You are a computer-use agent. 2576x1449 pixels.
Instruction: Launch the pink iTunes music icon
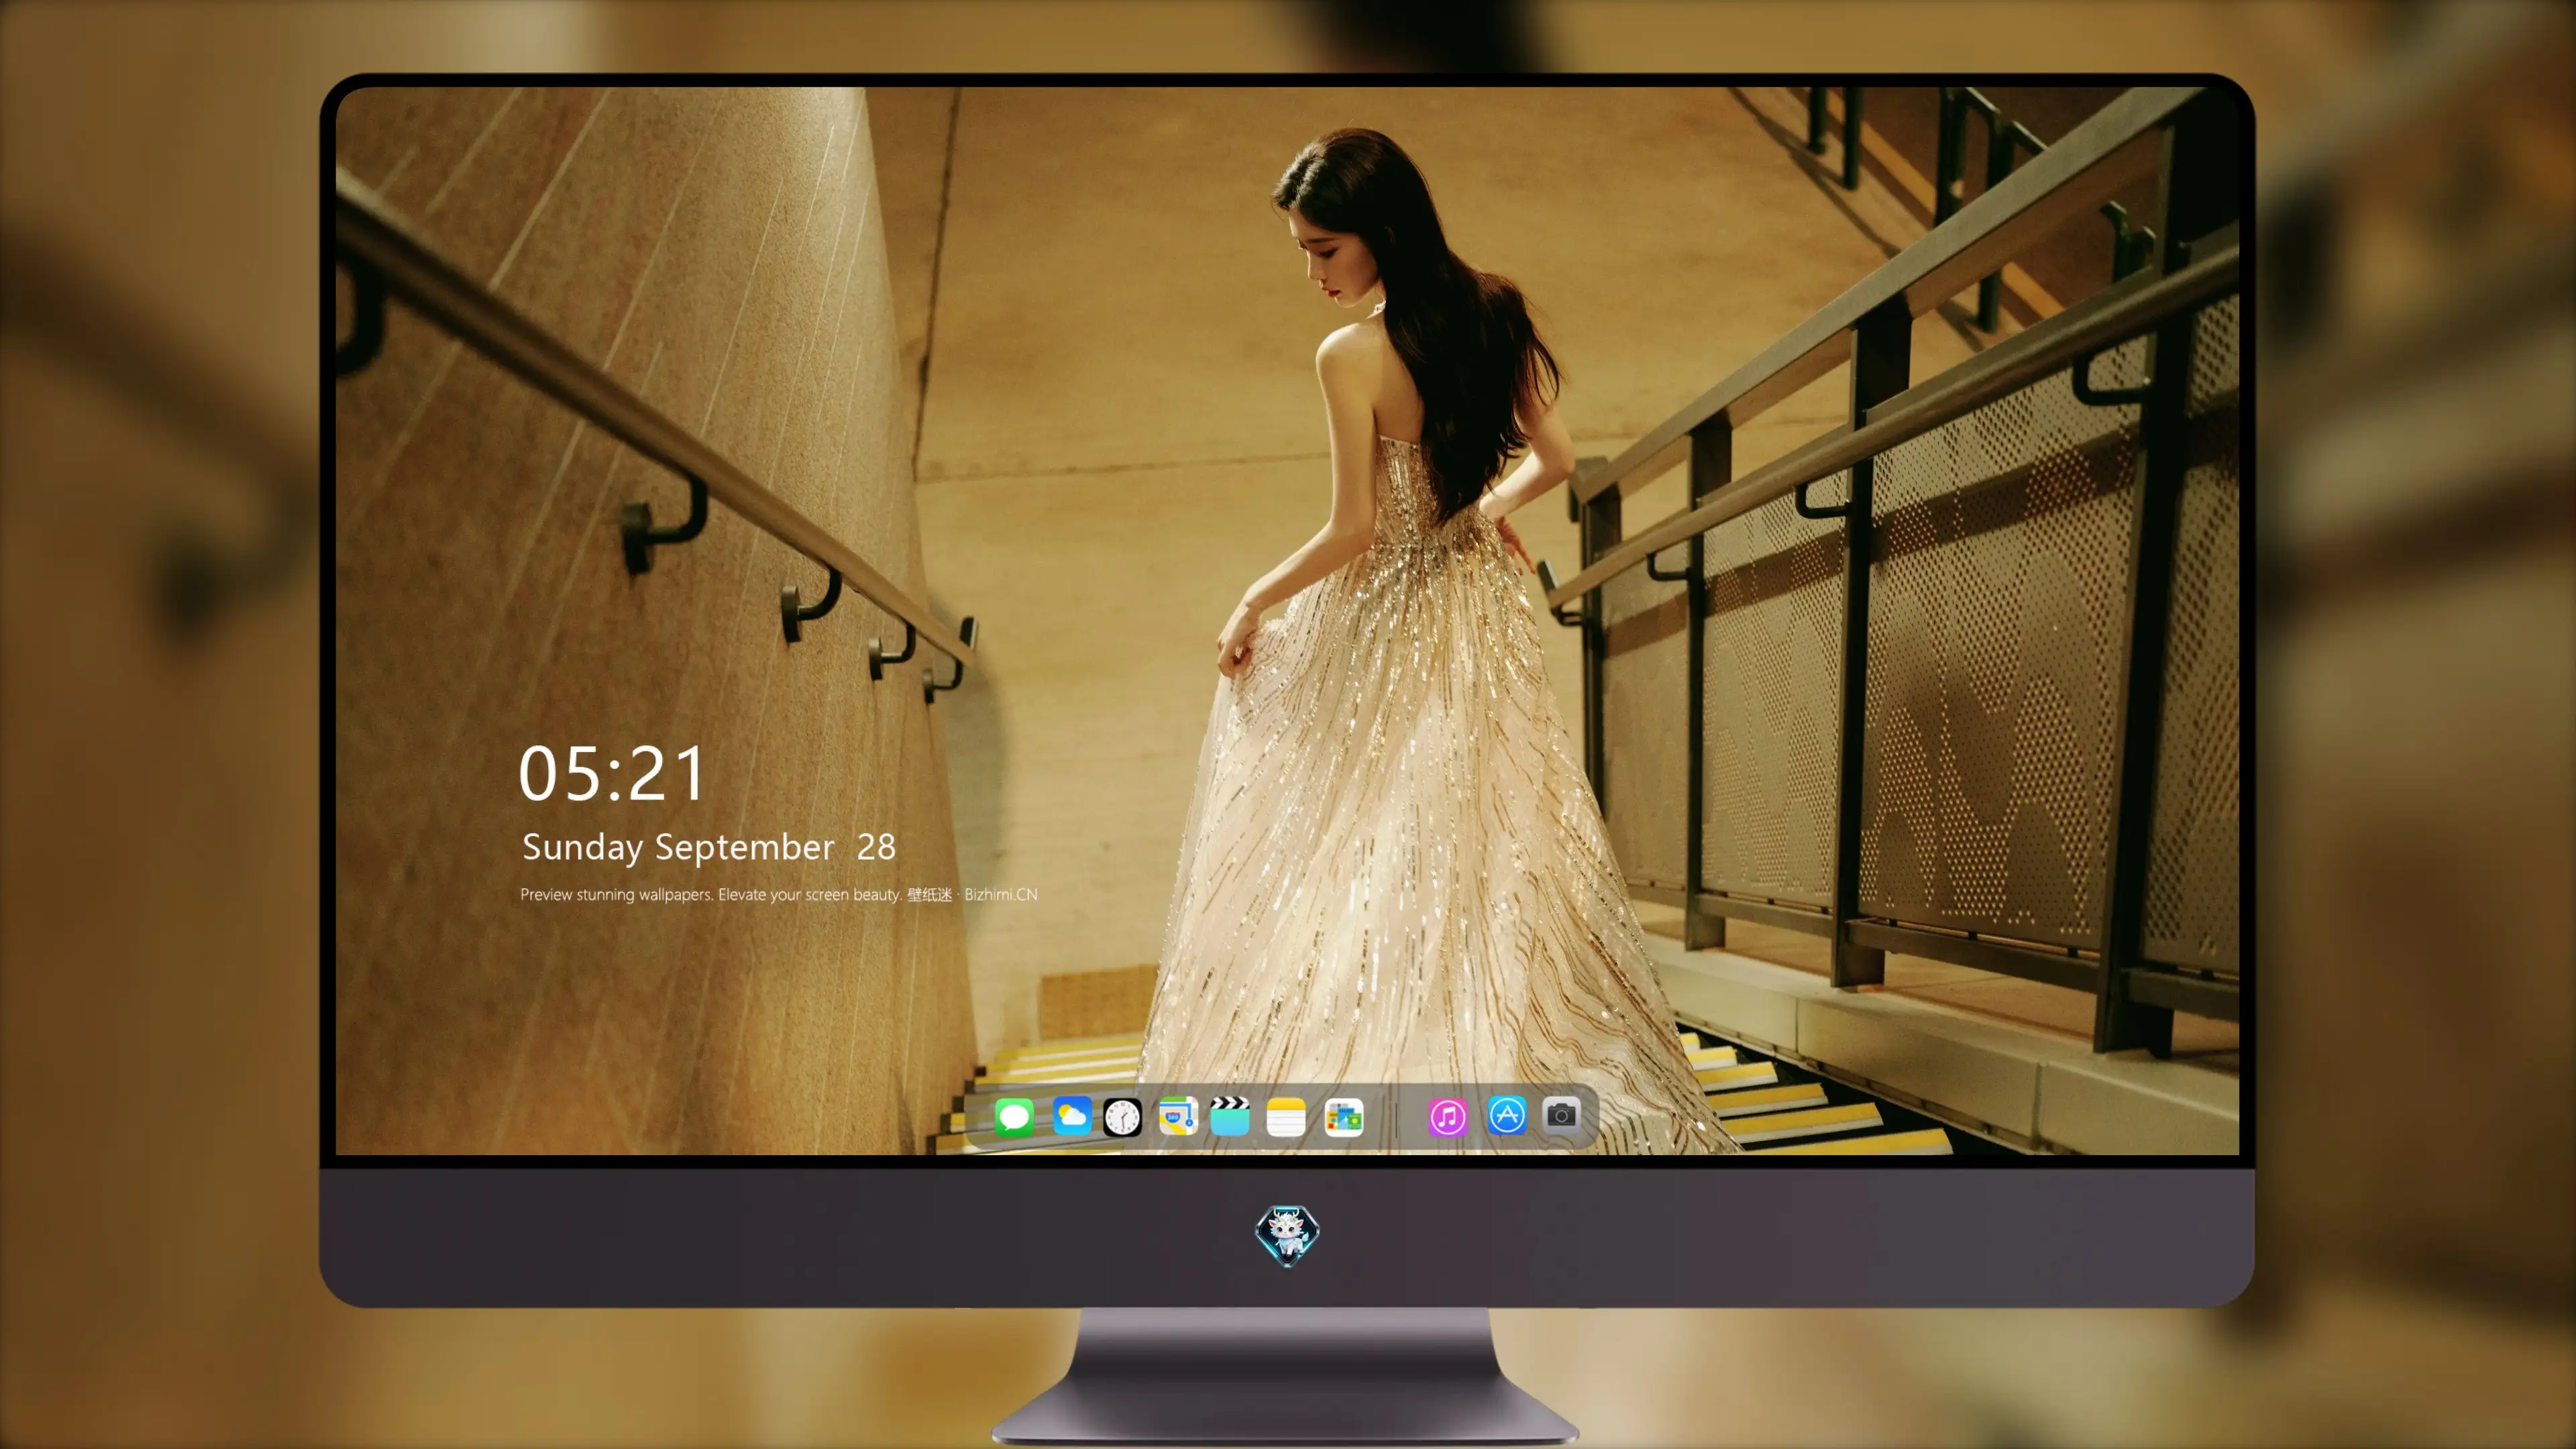click(1448, 1117)
